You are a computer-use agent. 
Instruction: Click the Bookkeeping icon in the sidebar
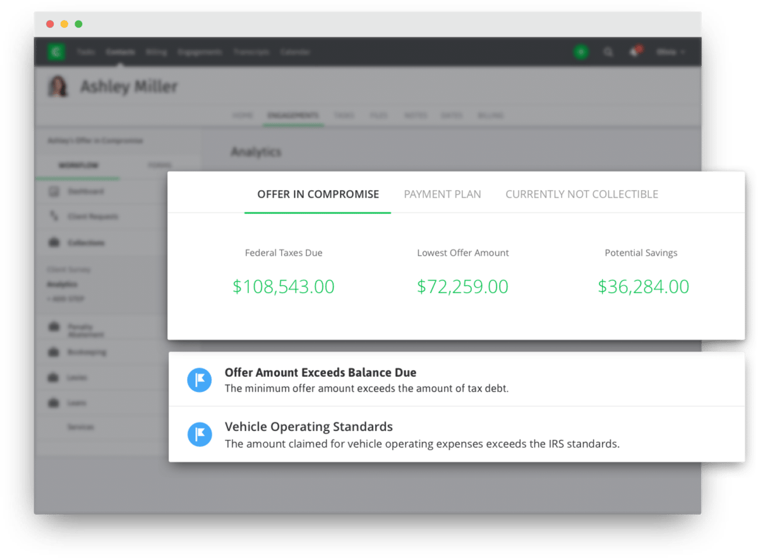tap(54, 352)
